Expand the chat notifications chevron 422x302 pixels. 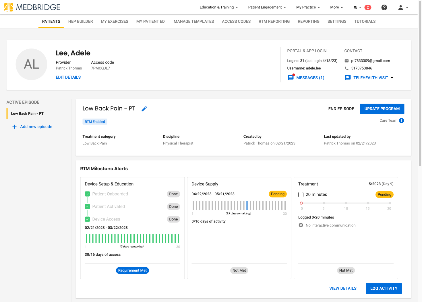[360, 8]
